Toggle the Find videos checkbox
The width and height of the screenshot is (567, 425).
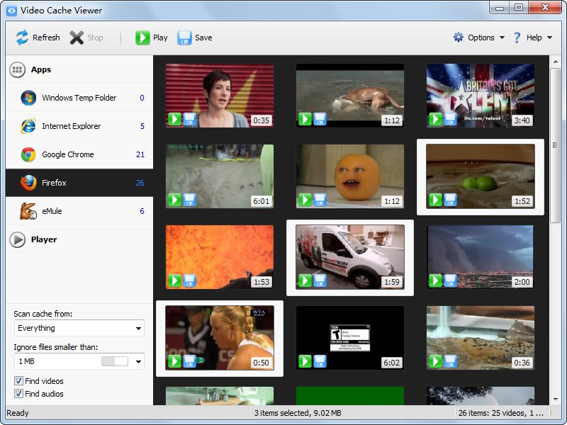click(18, 381)
